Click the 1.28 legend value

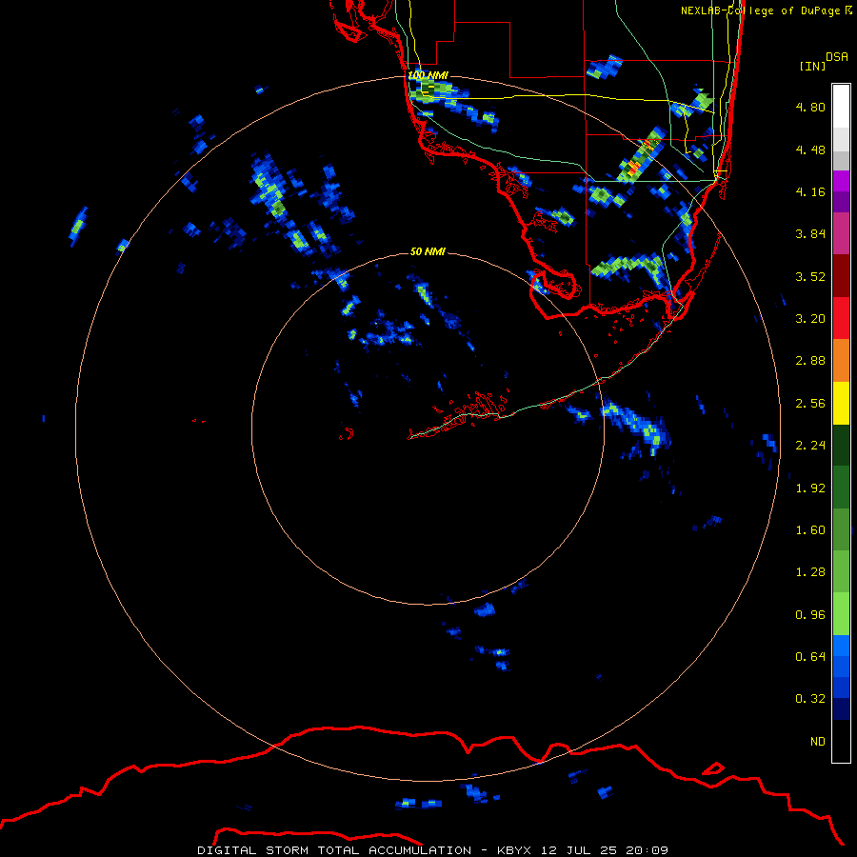coord(810,572)
